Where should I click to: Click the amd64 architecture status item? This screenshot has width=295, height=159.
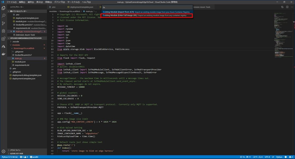pyautogui.click(x=35, y=157)
